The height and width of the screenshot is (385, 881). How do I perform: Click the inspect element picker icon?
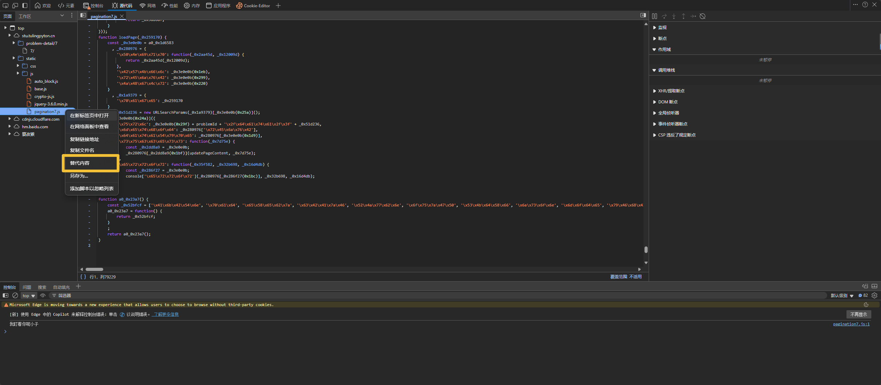coord(5,6)
